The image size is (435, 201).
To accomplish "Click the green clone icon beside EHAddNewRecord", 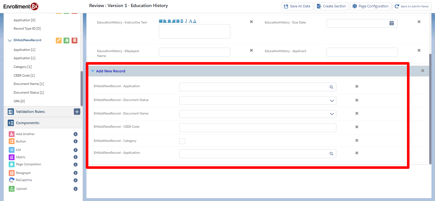I will tap(66, 40).
